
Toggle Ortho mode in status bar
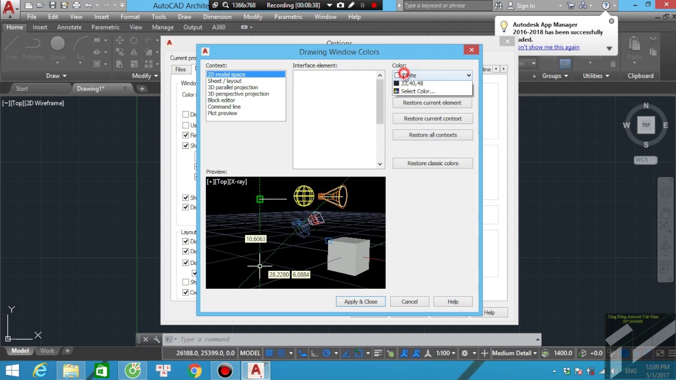(314, 353)
